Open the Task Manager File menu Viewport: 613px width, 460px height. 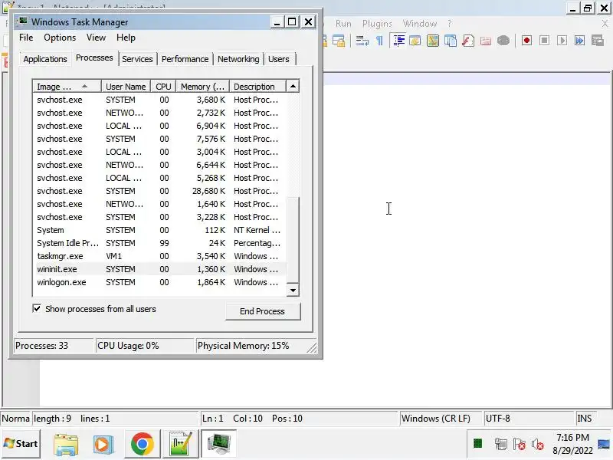click(26, 38)
